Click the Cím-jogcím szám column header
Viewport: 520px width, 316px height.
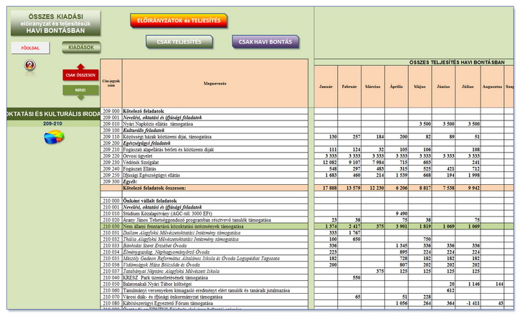click(111, 83)
